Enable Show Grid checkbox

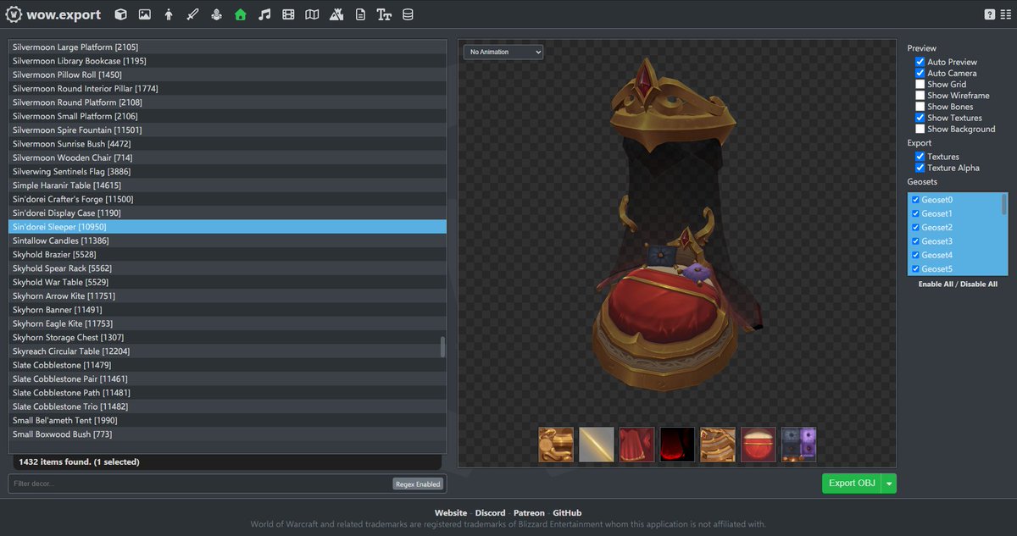[x=920, y=85]
